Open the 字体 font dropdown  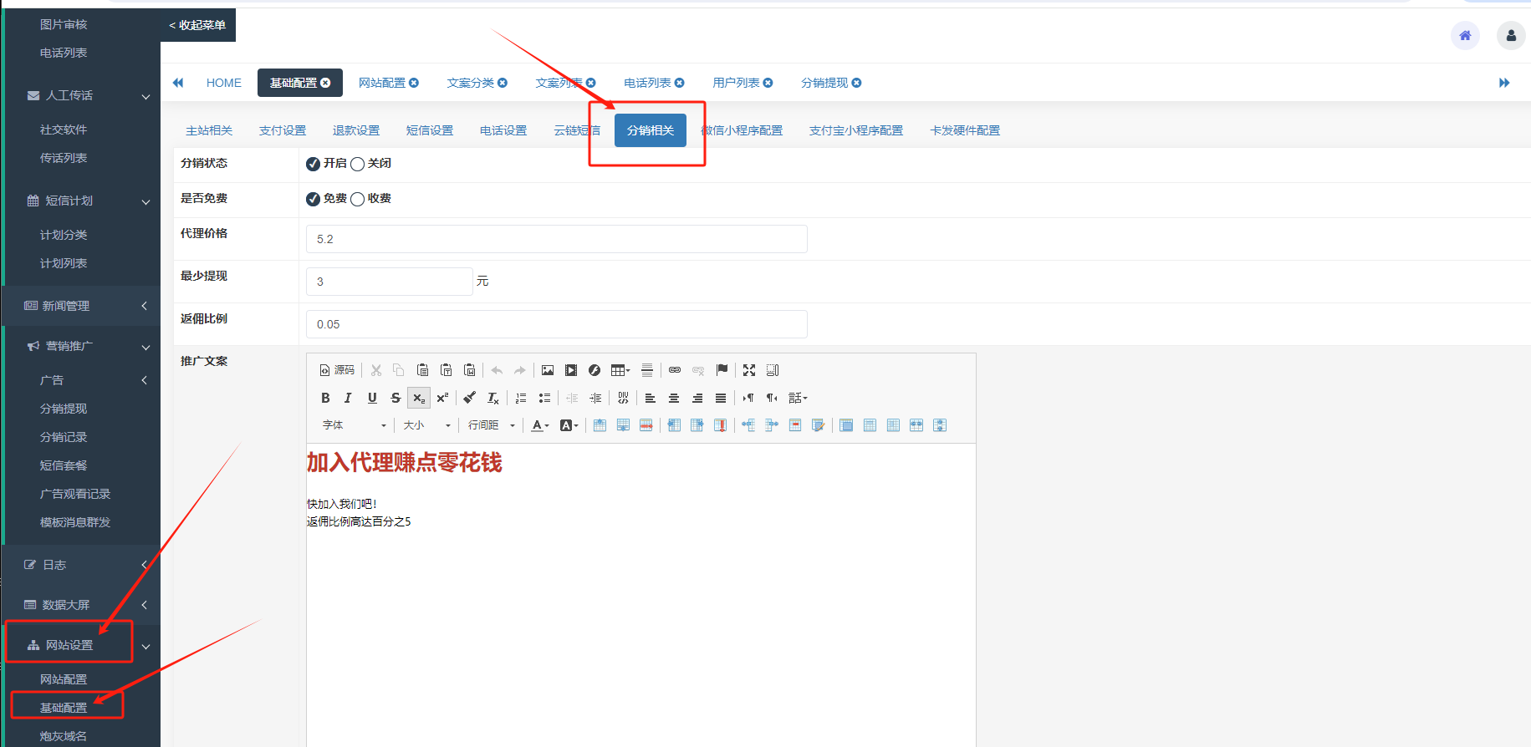coord(355,425)
